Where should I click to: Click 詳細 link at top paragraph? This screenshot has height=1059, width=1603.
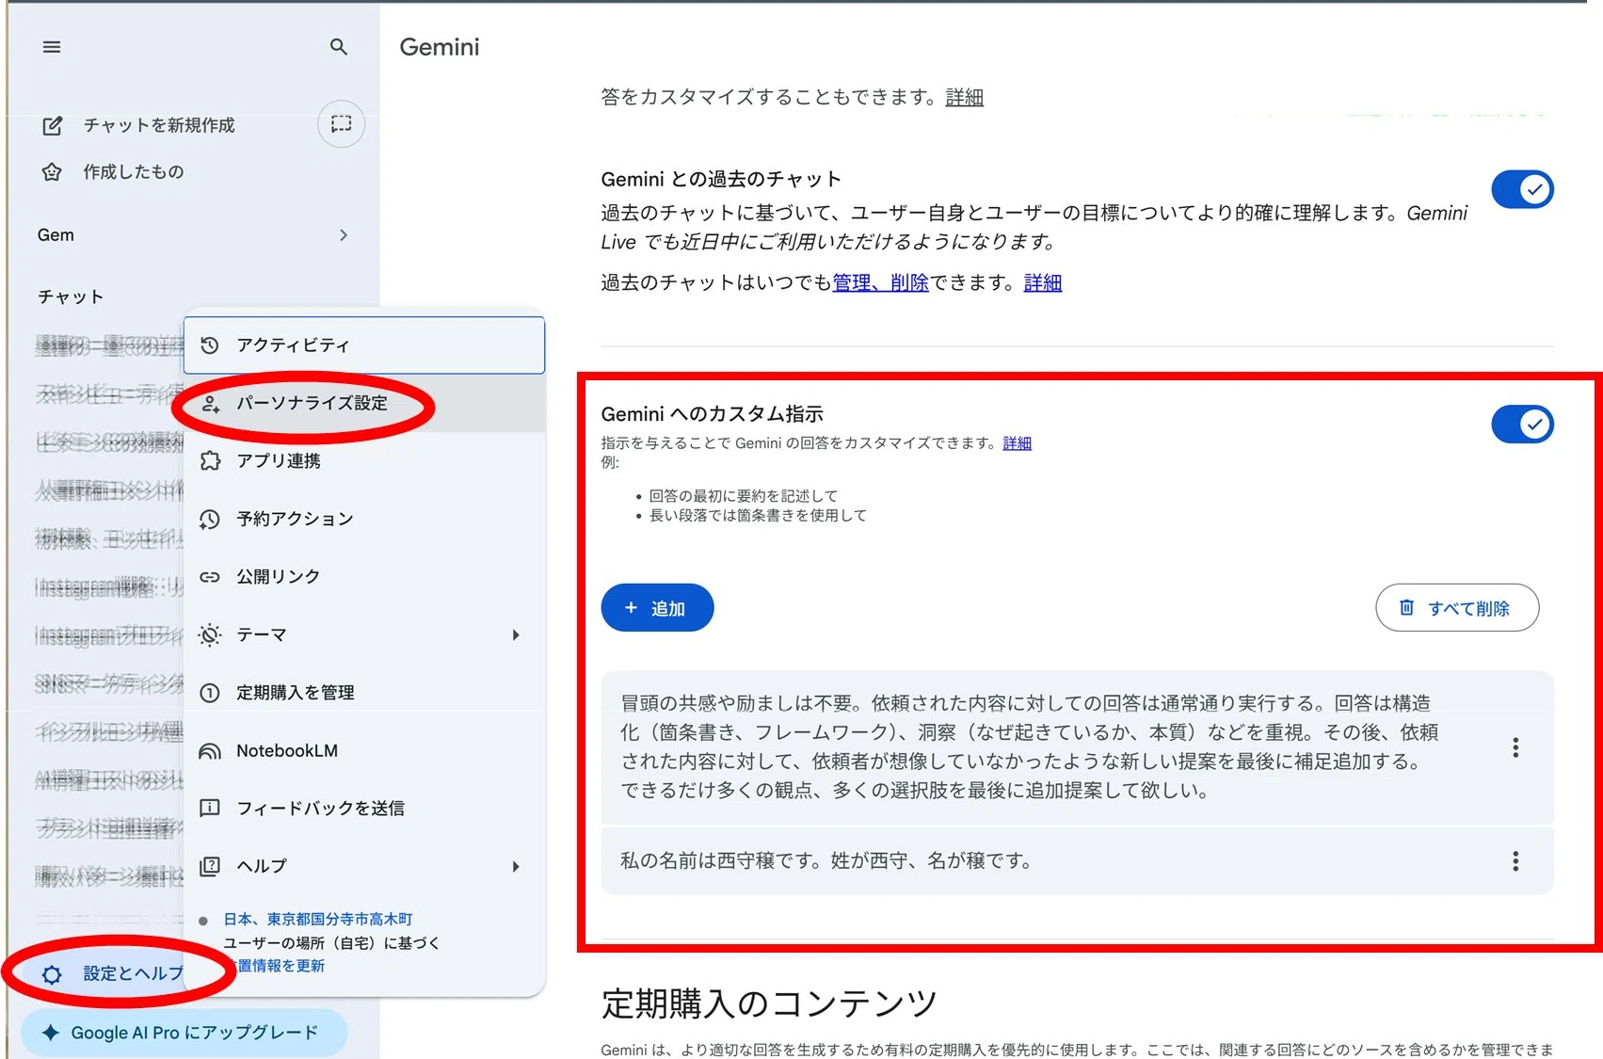tap(965, 97)
